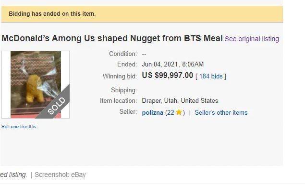Open the See original listing link

click(252, 39)
